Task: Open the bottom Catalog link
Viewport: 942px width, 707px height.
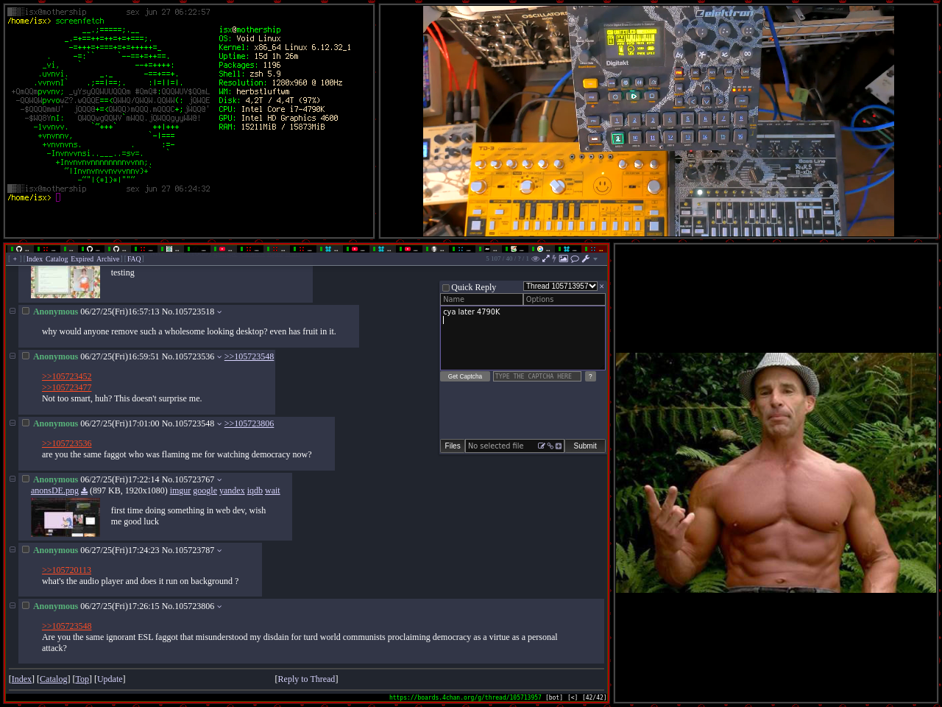Action: point(54,679)
